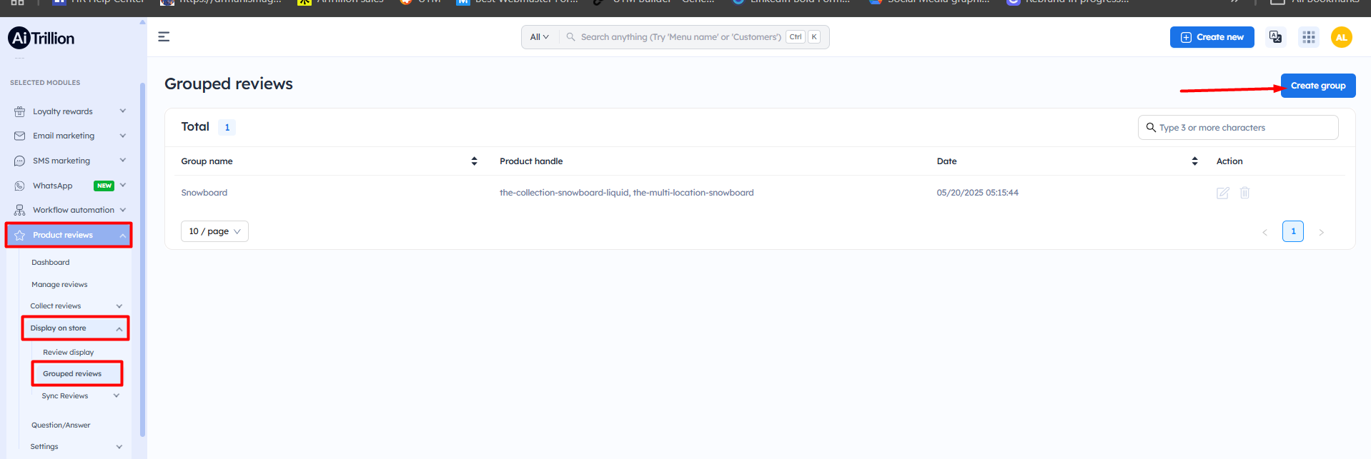Open the Manage reviews menu item
Screen dimensions: 1371x459
[x=59, y=284]
